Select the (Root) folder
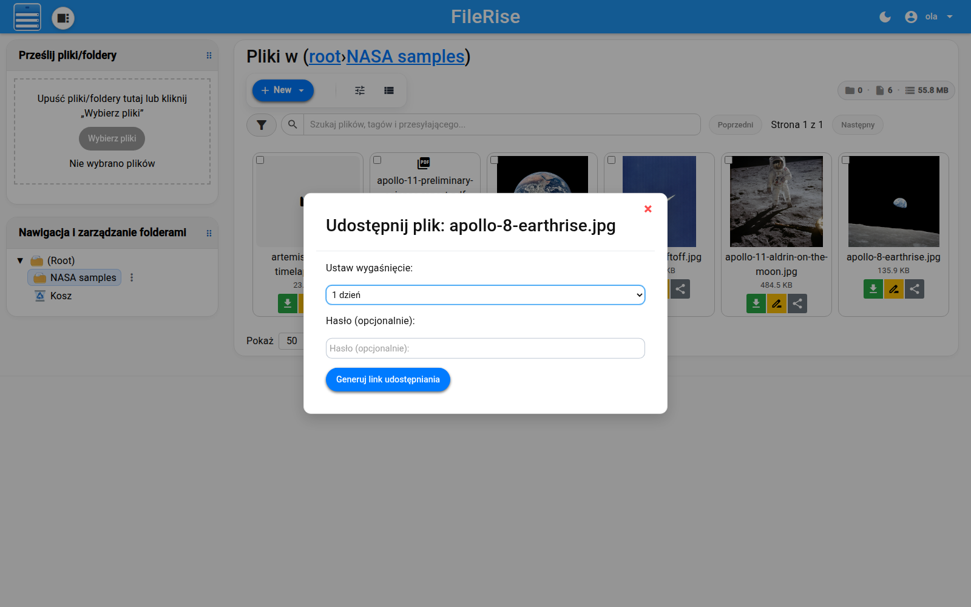Image resolution: width=971 pixels, height=607 pixels. (x=61, y=260)
